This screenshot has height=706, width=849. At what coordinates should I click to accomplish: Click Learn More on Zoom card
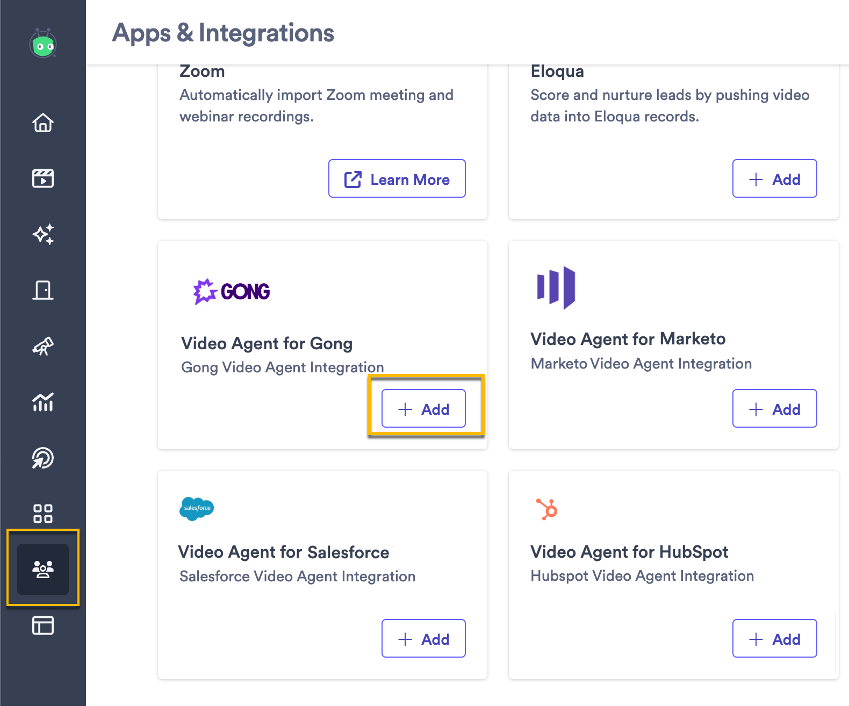(x=397, y=178)
